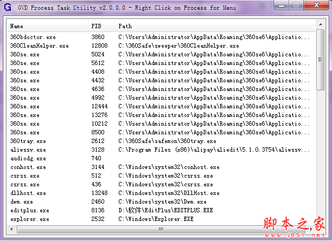This screenshot has width=332, height=241.
Task: Sort list by the Name column header
Action: coord(48,26)
